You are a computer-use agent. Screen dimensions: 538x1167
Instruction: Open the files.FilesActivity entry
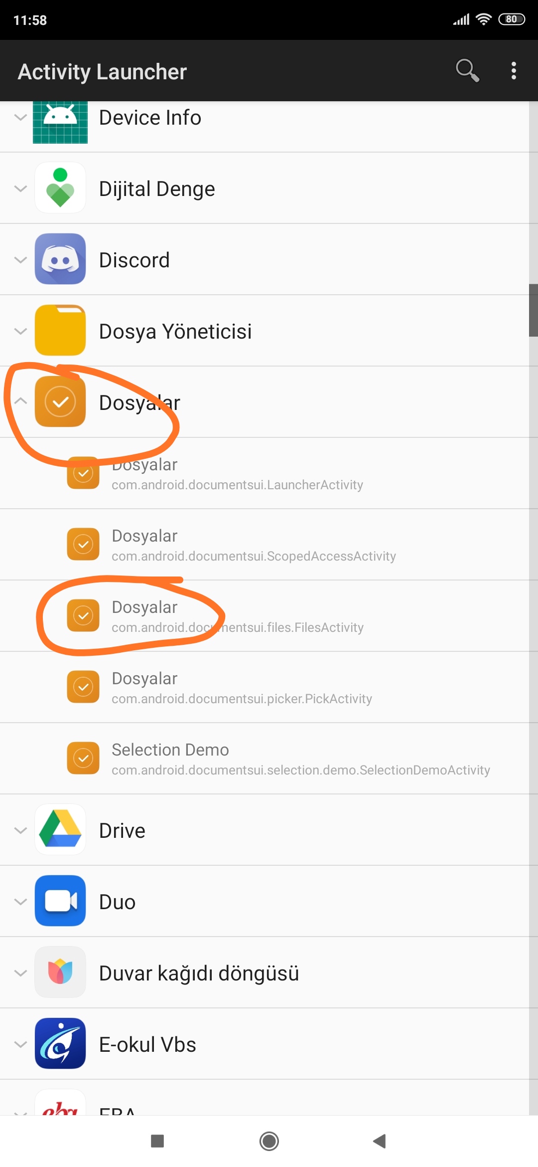point(238,616)
